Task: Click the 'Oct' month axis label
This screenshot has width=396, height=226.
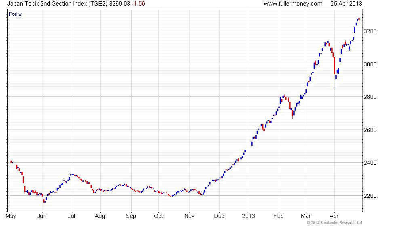Action: tap(158, 216)
